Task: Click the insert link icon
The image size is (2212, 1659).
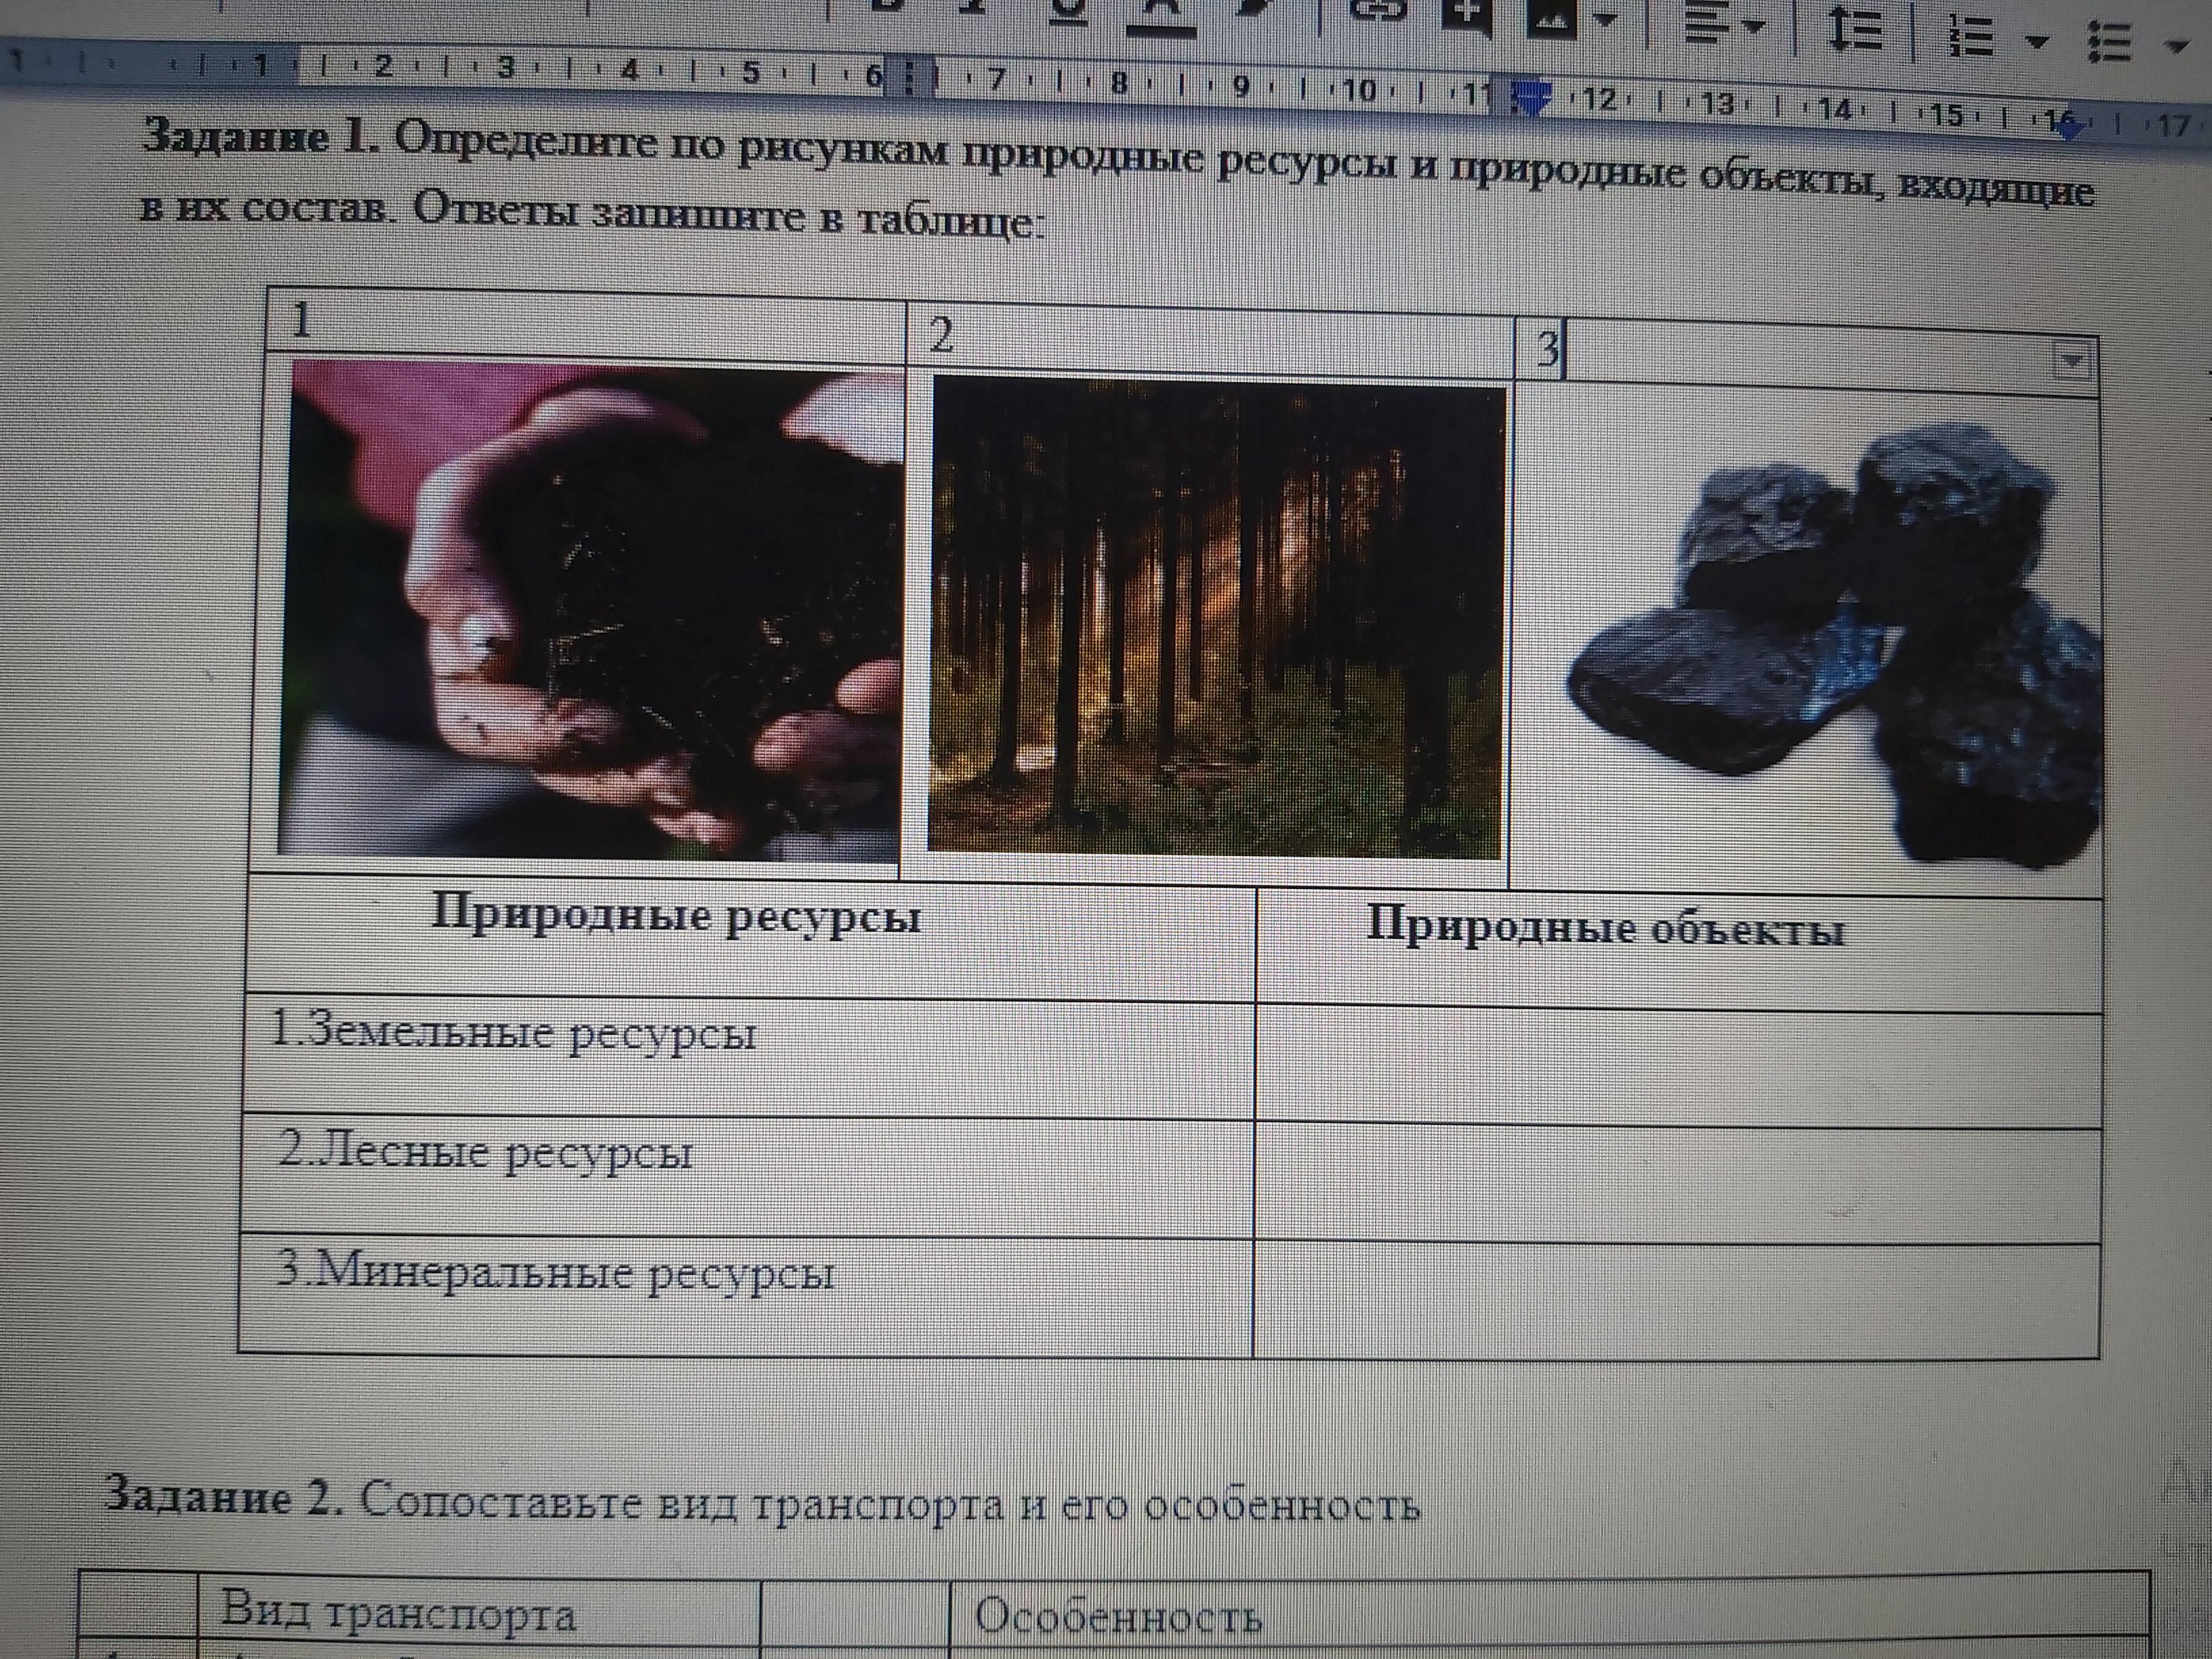Action: [1378, 10]
